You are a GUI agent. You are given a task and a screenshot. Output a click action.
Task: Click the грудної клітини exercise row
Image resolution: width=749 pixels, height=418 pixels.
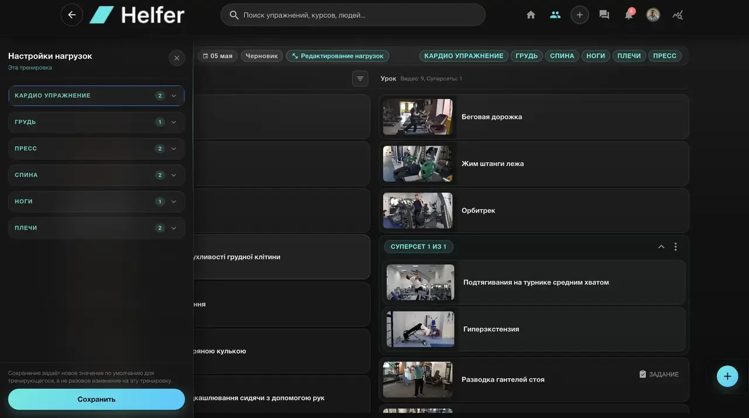coord(281,257)
